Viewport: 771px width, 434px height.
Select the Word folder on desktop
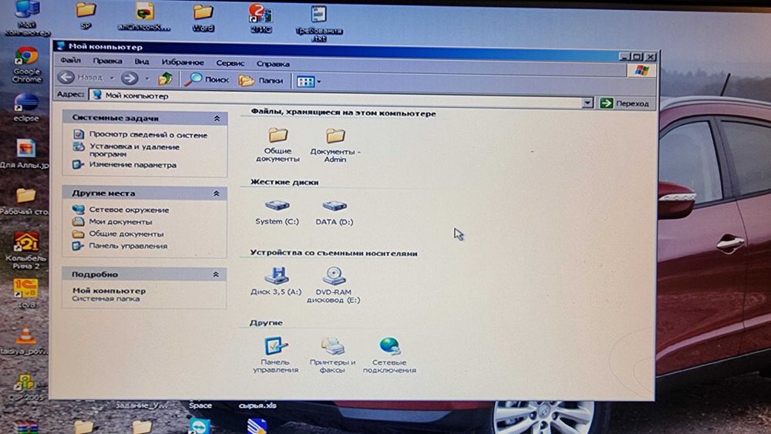click(203, 19)
